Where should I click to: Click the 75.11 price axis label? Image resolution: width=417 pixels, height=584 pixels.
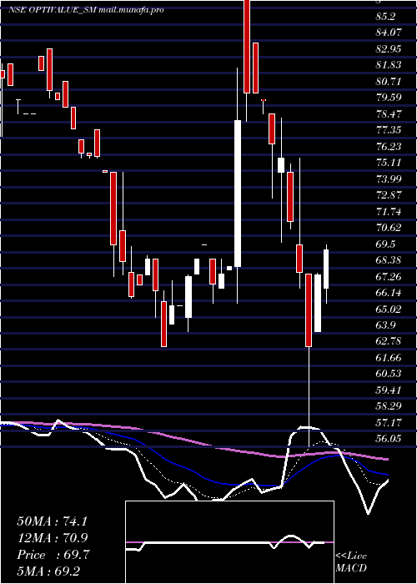point(389,163)
